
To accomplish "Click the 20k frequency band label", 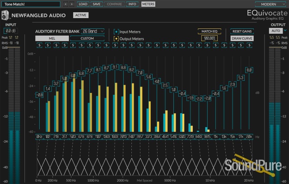I will point(249,136).
